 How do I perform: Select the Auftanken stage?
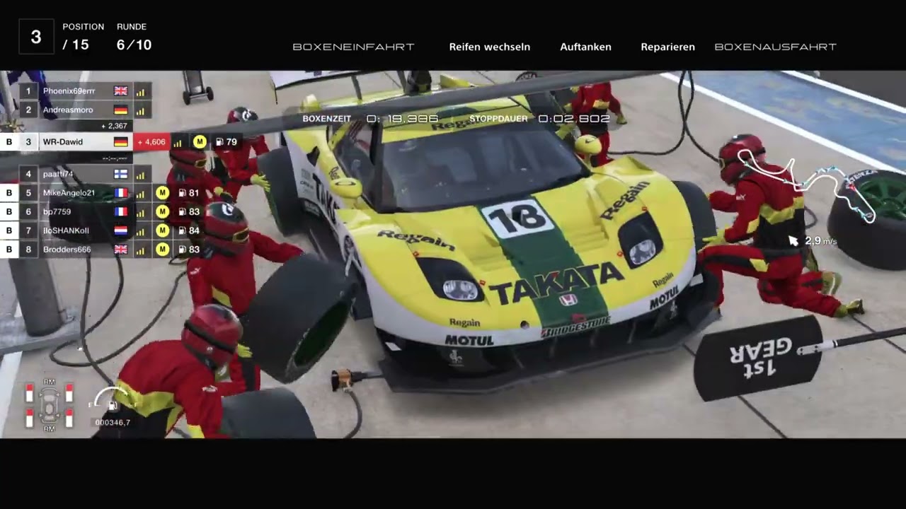point(585,47)
